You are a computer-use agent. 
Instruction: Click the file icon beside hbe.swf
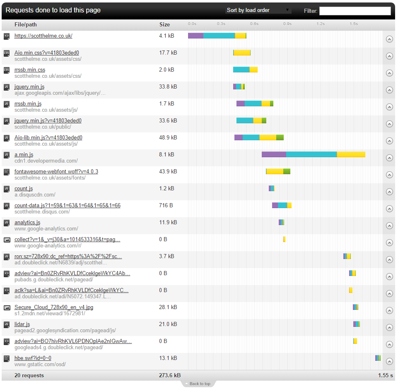click(x=7, y=358)
